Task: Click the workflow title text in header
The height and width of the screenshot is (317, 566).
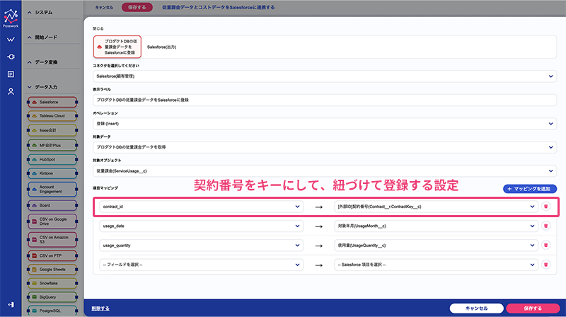Action: click(219, 7)
